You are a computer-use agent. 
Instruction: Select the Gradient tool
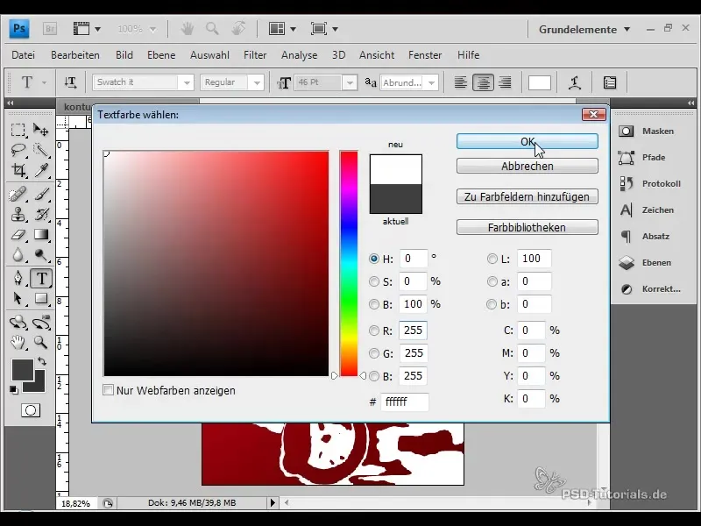(41, 235)
